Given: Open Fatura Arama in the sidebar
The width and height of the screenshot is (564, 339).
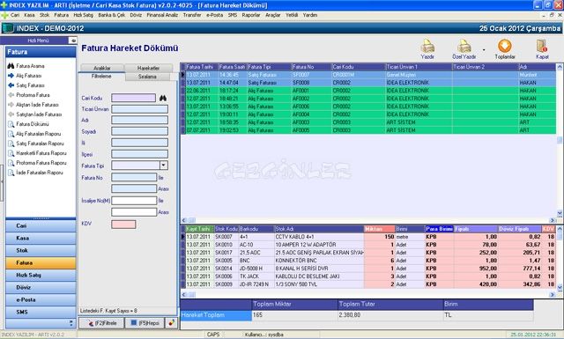Looking at the screenshot, I should click(x=30, y=66).
